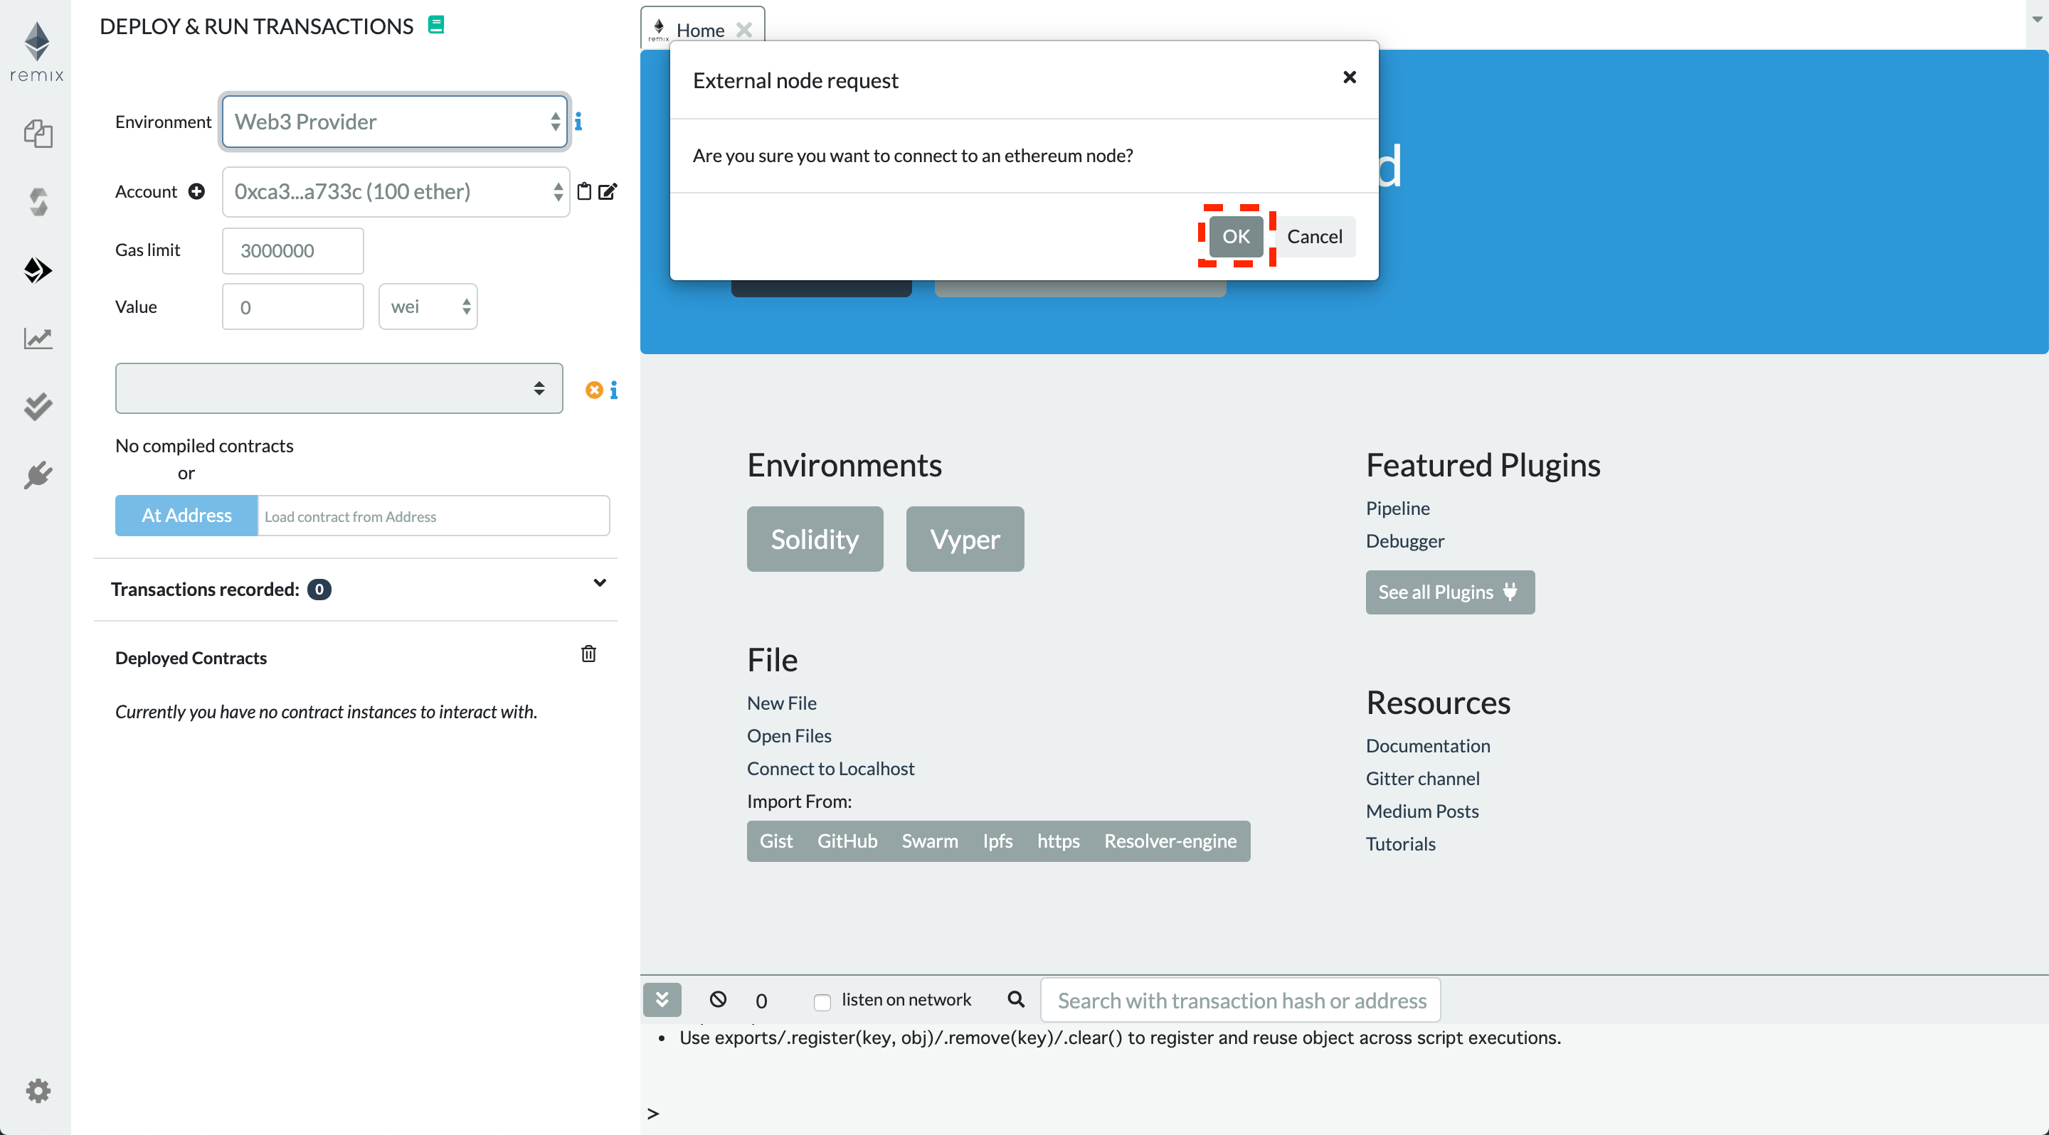Click the At Address button

pyautogui.click(x=186, y=514)
